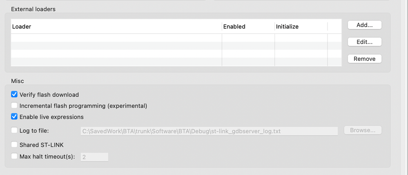This screenshot has height=175, width=408.
Task: Click Remove to delete selected loader
Action: pyautogui.click(x=364, y=59)
